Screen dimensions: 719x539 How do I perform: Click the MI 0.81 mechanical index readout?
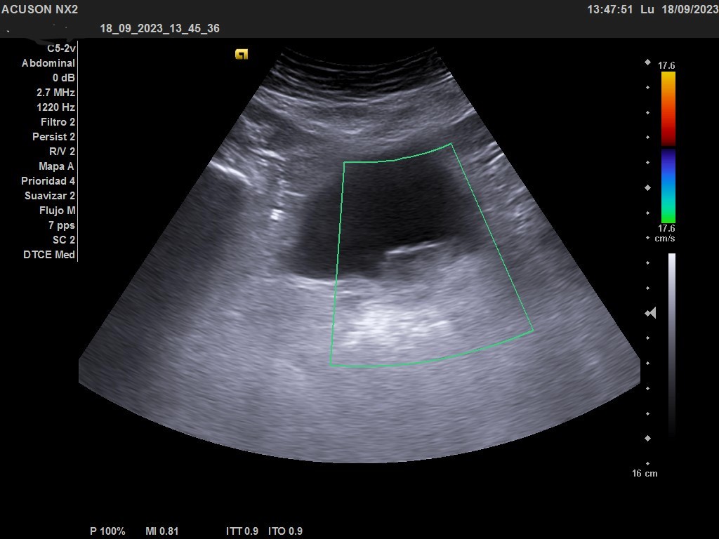point(162,531)
